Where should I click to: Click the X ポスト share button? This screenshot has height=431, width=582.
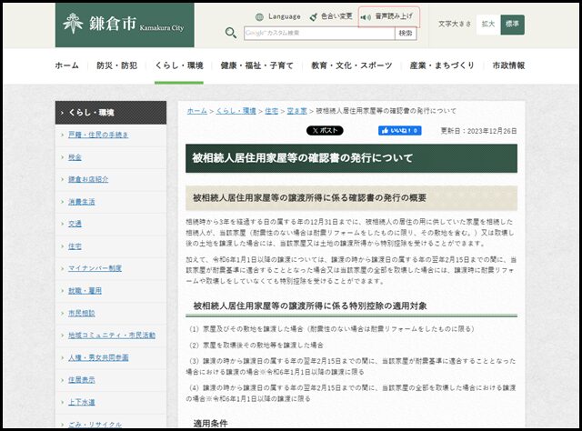click(325, 131)
